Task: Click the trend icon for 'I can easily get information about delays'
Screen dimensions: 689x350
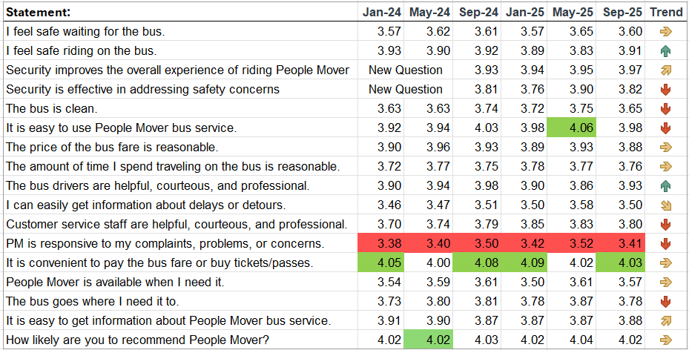Action: click(665, 205)
